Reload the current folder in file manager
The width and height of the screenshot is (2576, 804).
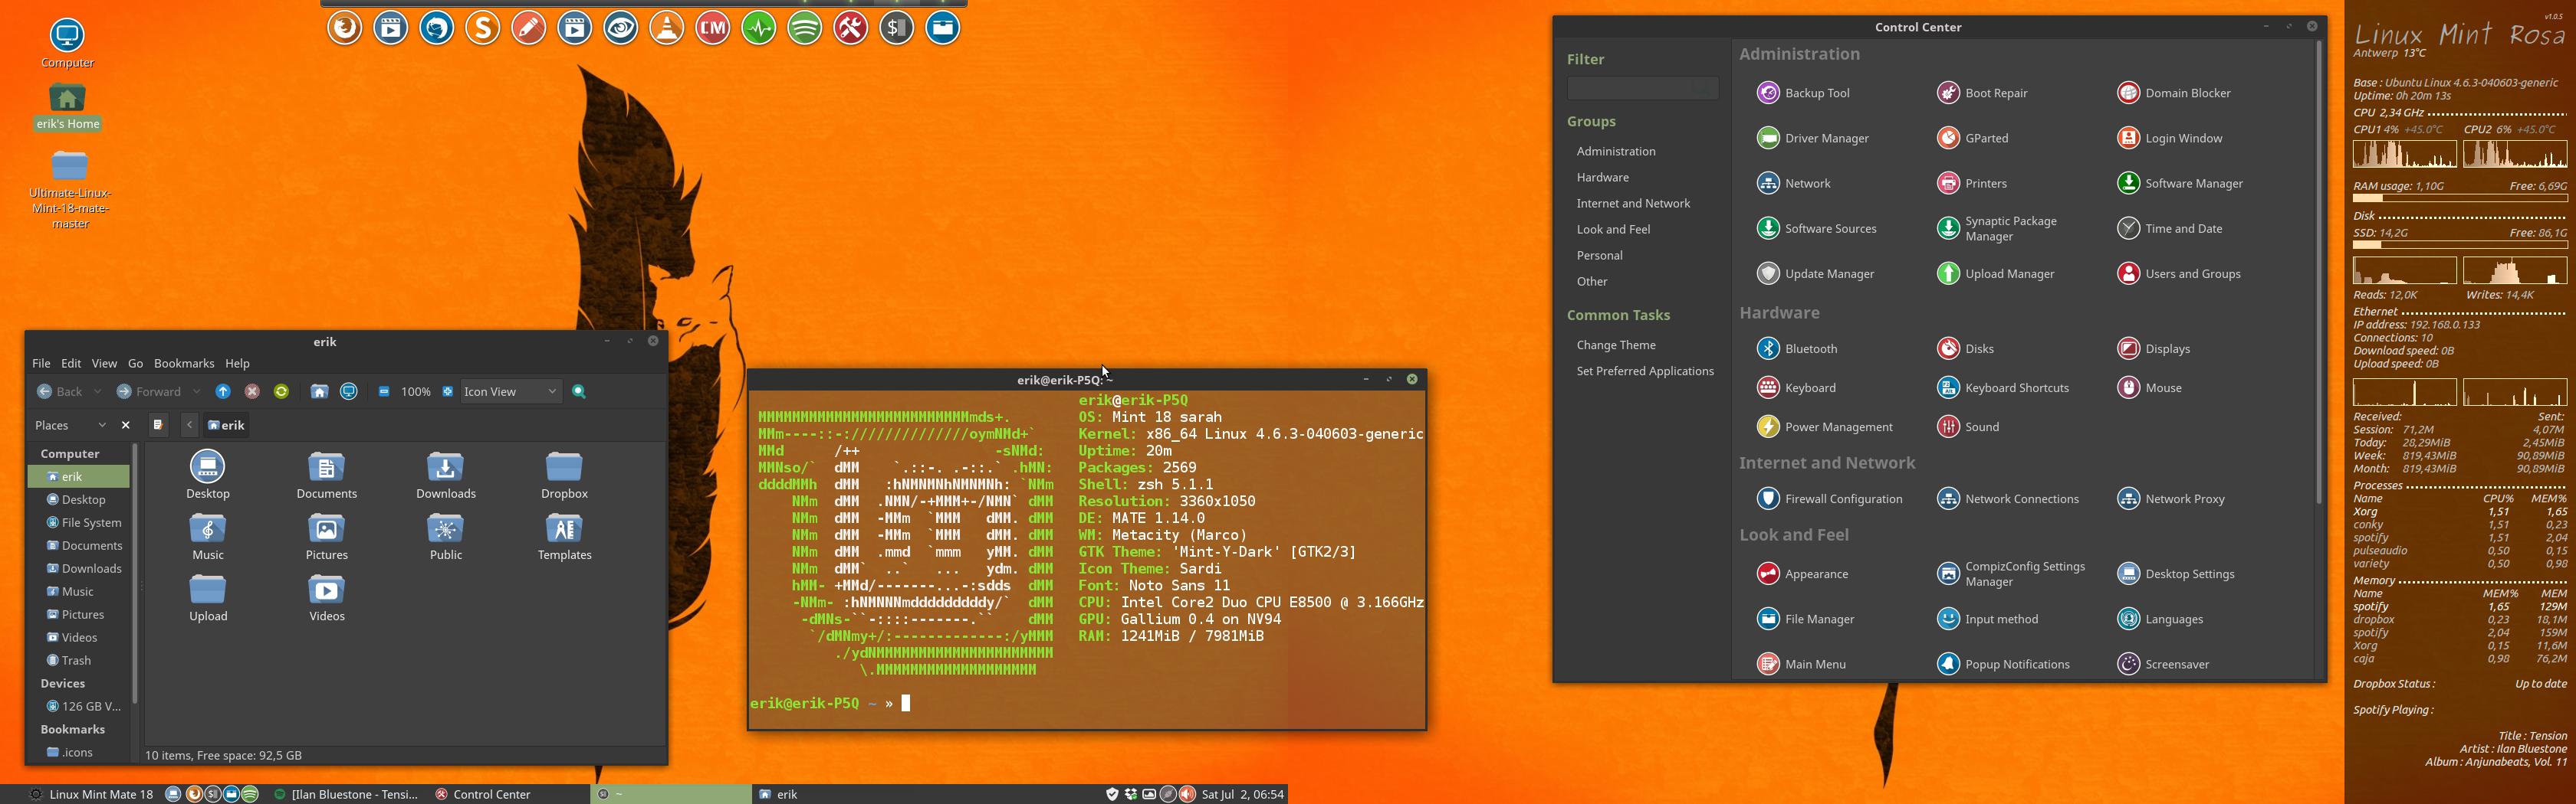(281, 391)
